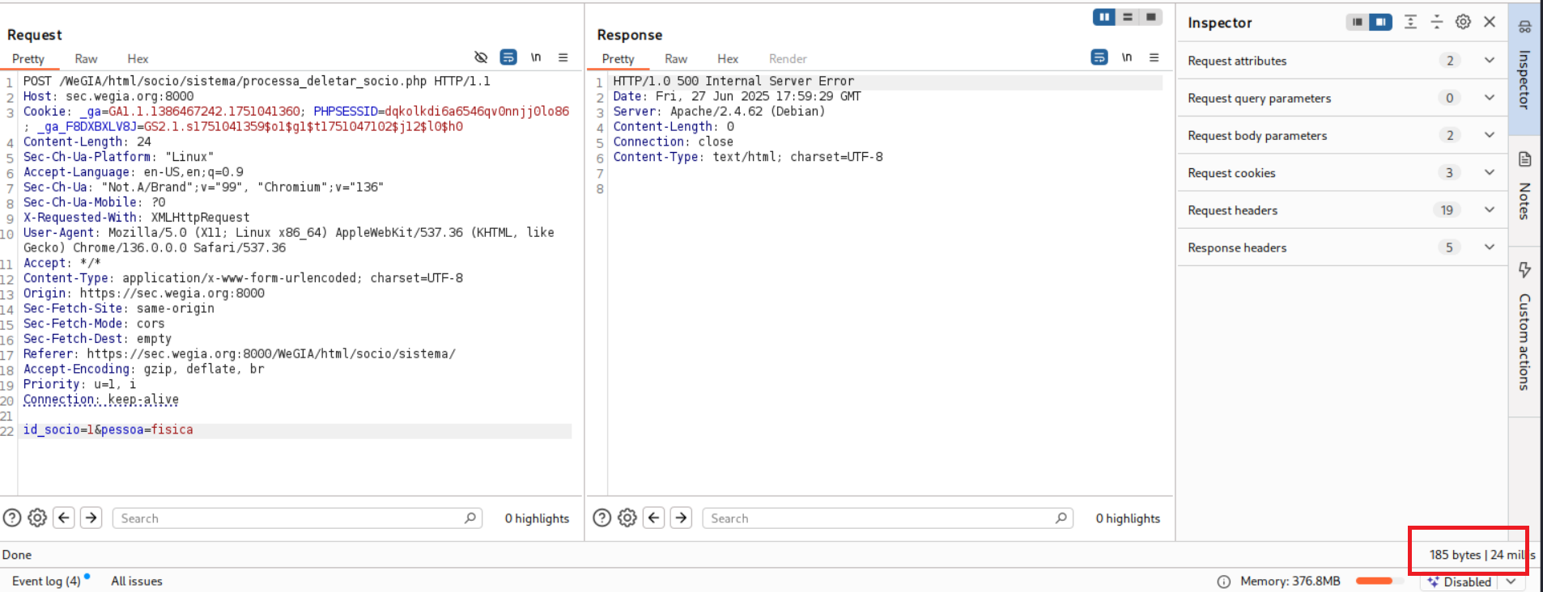Toggle hide non-printable request headers eye icon
The image size is (1543, 592).
481,57
